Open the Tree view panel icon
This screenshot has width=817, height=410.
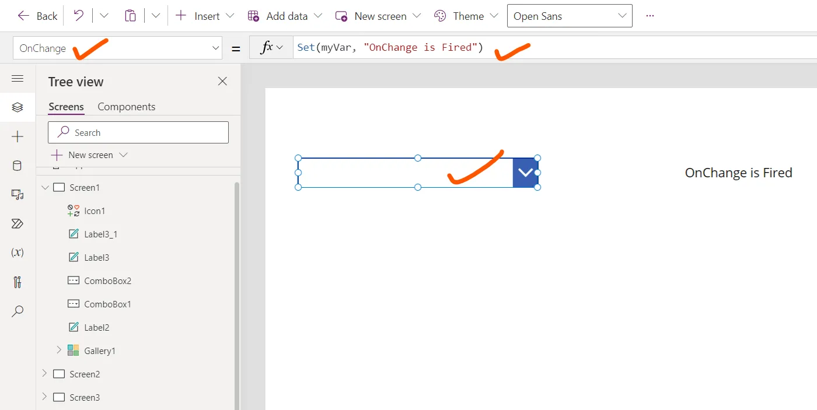pyautogui.click(x=18, y=107)
